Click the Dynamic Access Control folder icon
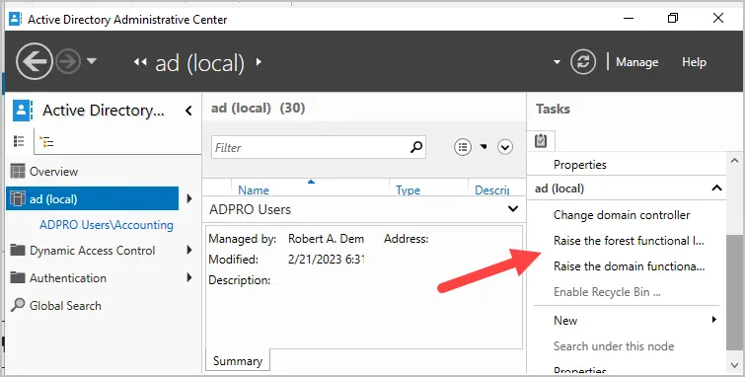The width and height of the screenshot is (745, 377). coord(18,250)
